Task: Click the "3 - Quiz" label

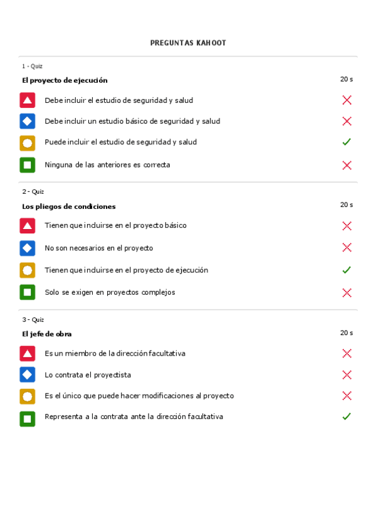Action: point(33,319)
